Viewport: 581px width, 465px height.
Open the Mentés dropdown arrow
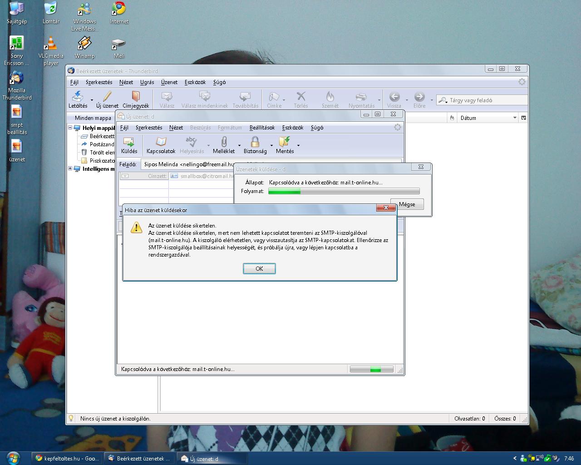[298, 145]
